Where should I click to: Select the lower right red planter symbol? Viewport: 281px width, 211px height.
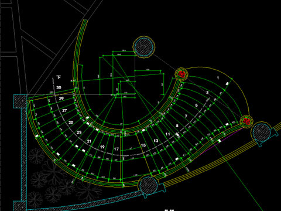[x=246, y=121]
